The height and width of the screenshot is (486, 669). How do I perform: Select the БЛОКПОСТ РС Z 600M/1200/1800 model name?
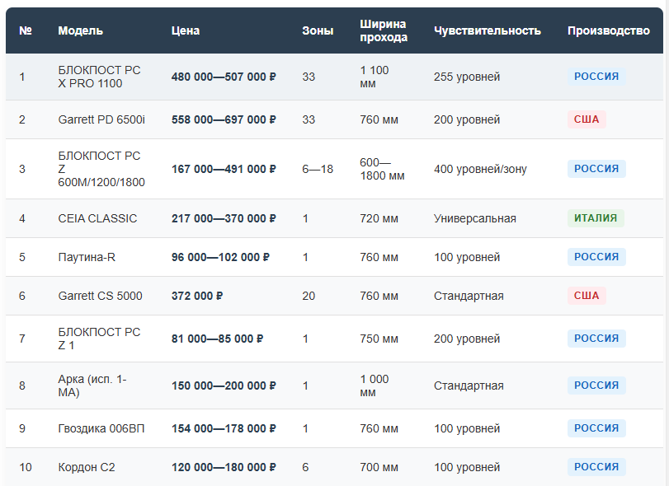coord(101,169)
